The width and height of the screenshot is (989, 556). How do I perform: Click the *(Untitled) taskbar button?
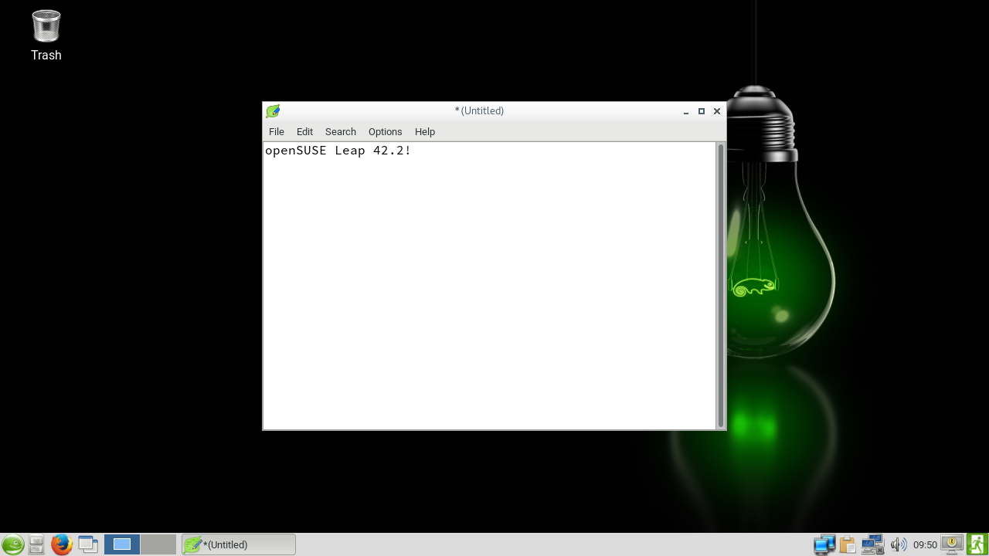coord(239,544)
